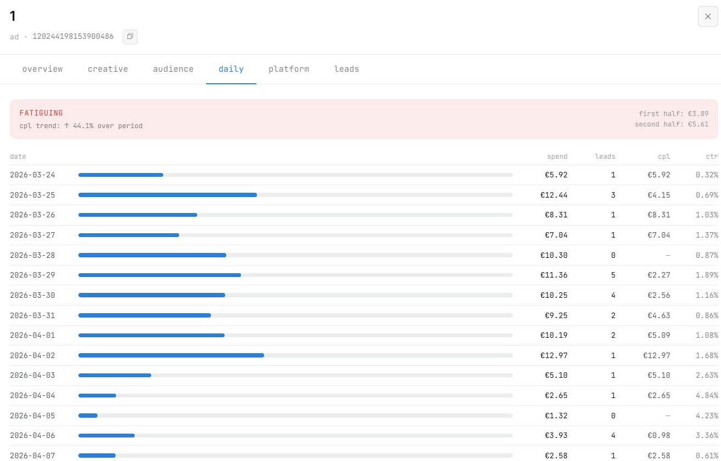Click the €1.32 spend value
The height and width of the screenshot is (461, 721).
click(x=556, y=416)
